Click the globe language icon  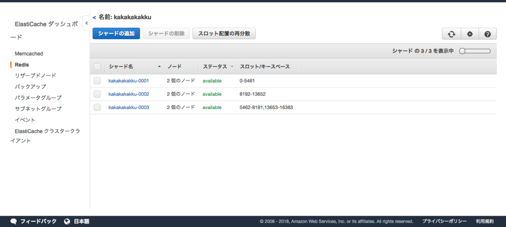67,222
